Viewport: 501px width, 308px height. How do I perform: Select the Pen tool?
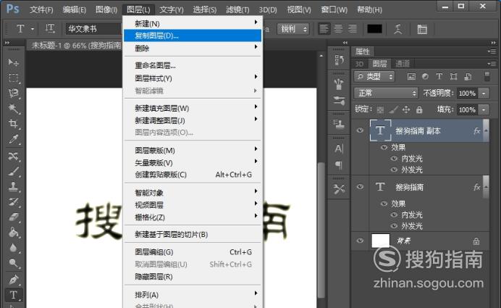13,280
